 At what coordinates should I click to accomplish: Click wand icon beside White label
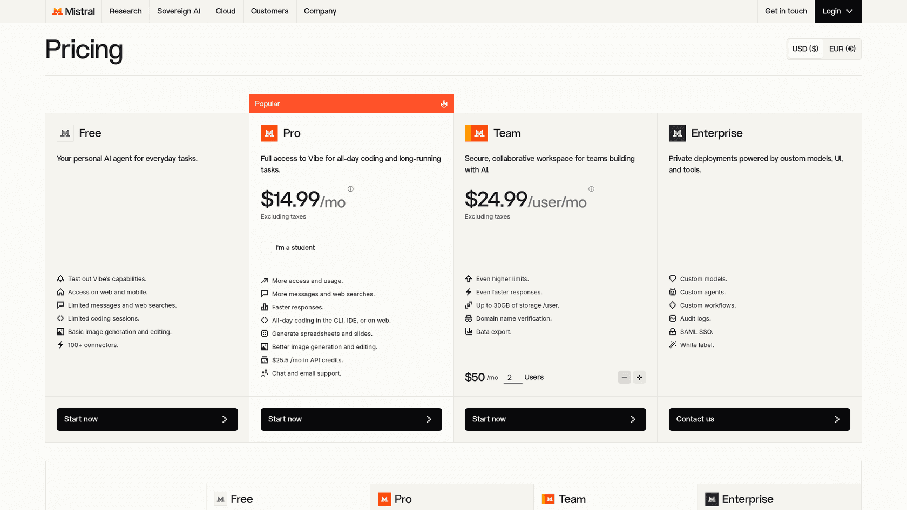(x=673, y=345)
